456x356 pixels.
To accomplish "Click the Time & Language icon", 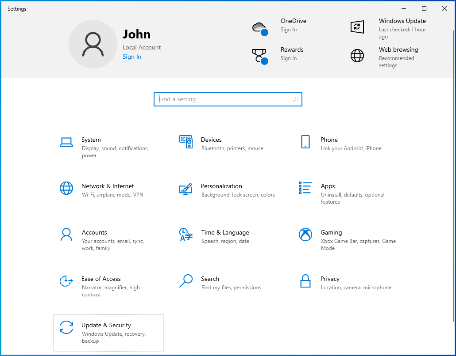I will [186, 235].
